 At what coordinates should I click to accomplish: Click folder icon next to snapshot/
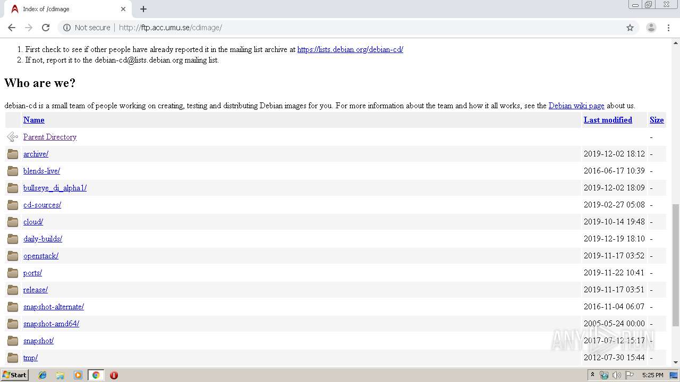[13, 341]
